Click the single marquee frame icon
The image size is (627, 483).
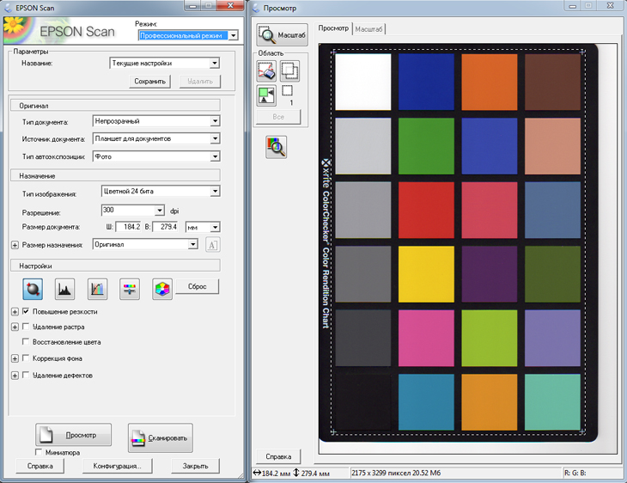(x=287, y=91)
